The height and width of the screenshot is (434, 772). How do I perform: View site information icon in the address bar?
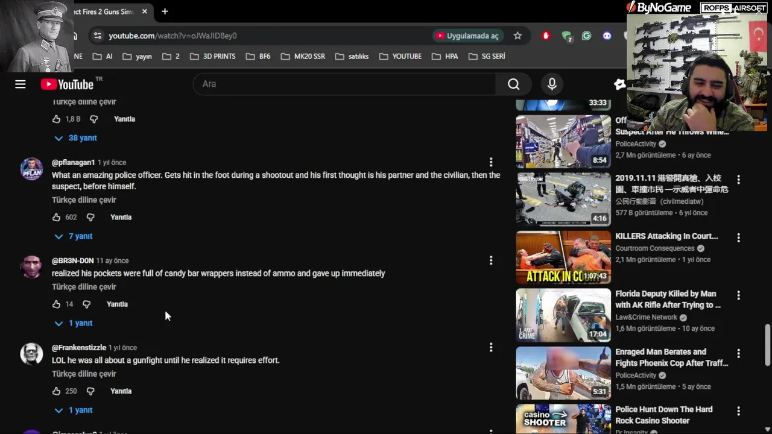pyautogui.click(x=98, y=36)
